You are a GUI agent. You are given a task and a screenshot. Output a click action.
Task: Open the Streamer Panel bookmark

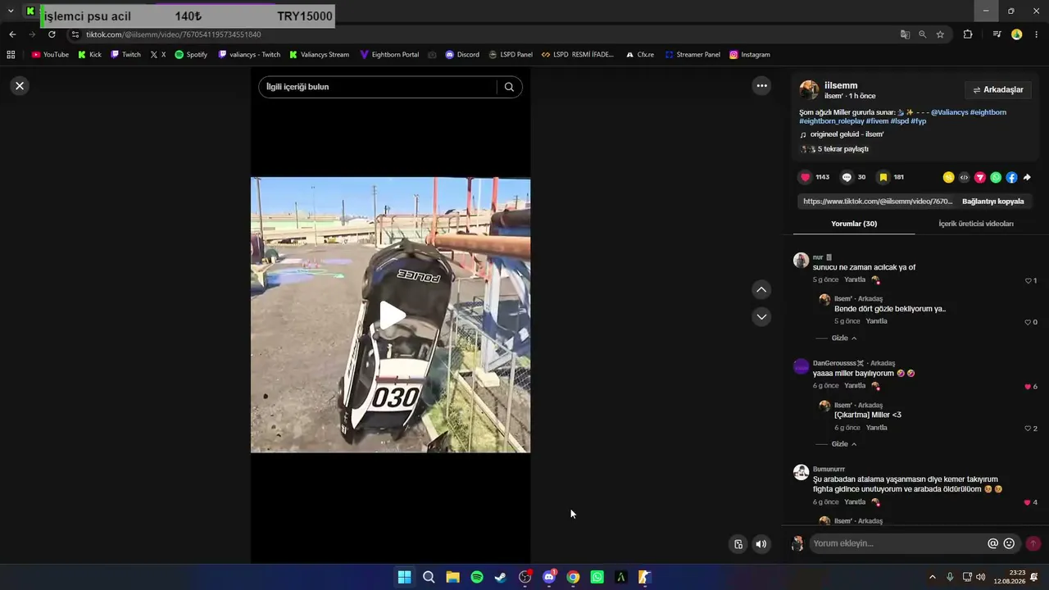(x=693, y=55)
